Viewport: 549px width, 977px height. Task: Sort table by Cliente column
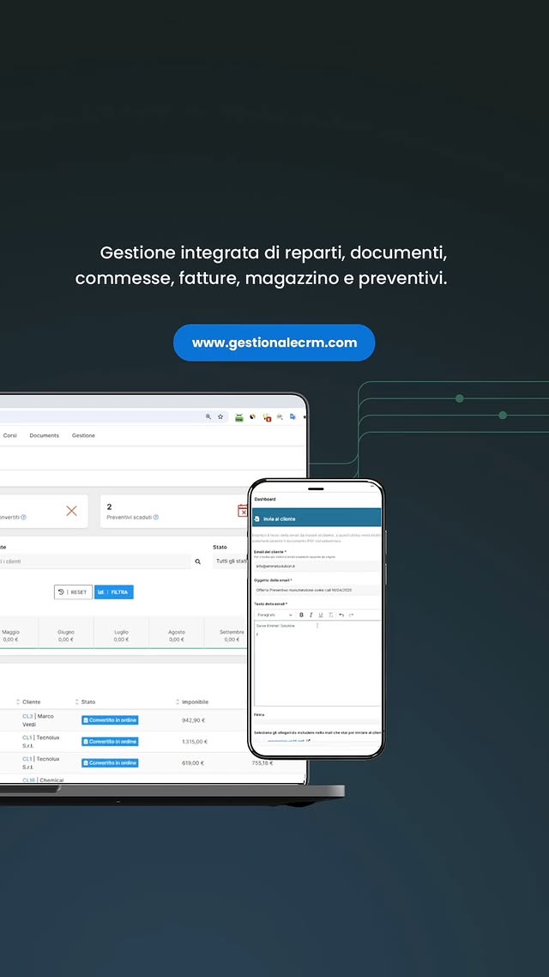32,702
